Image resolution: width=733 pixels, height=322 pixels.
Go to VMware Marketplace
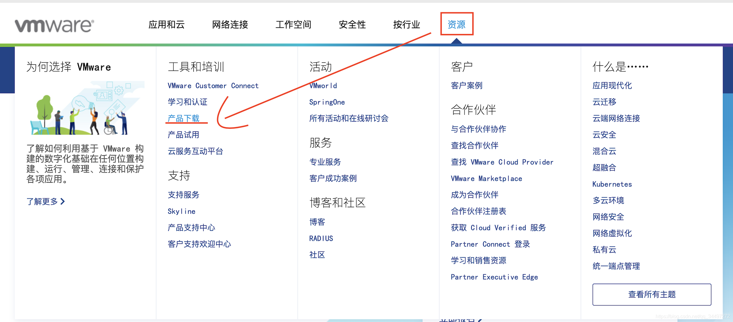coord(487,178)
